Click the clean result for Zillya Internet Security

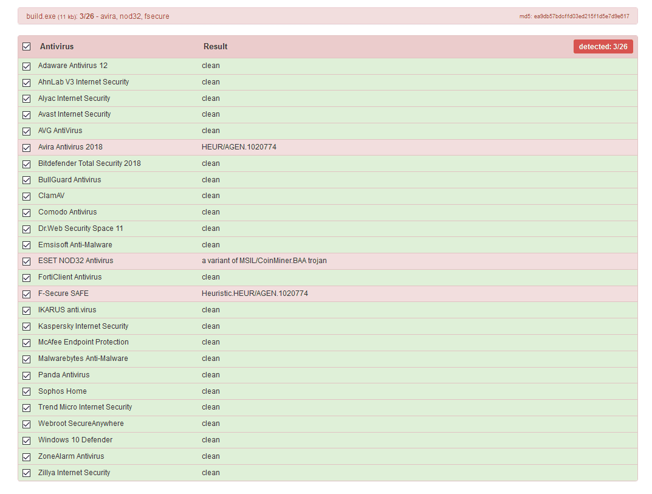[x=211, y=473]
